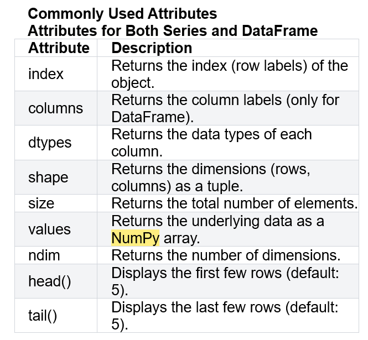Click the 'Displays the last few rows' description
The image size is (368, 340).
click(x=225, y=315)
